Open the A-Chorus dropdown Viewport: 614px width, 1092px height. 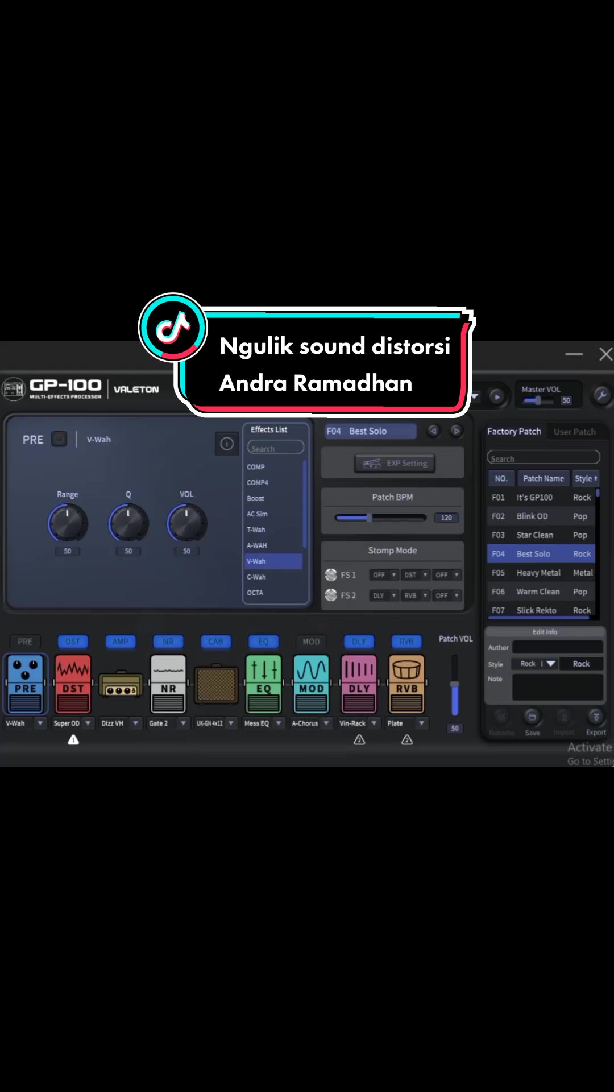(x=326, y=723)
